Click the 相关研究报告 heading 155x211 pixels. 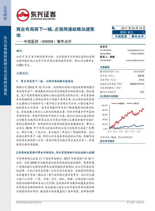click(x=107, y=141)
